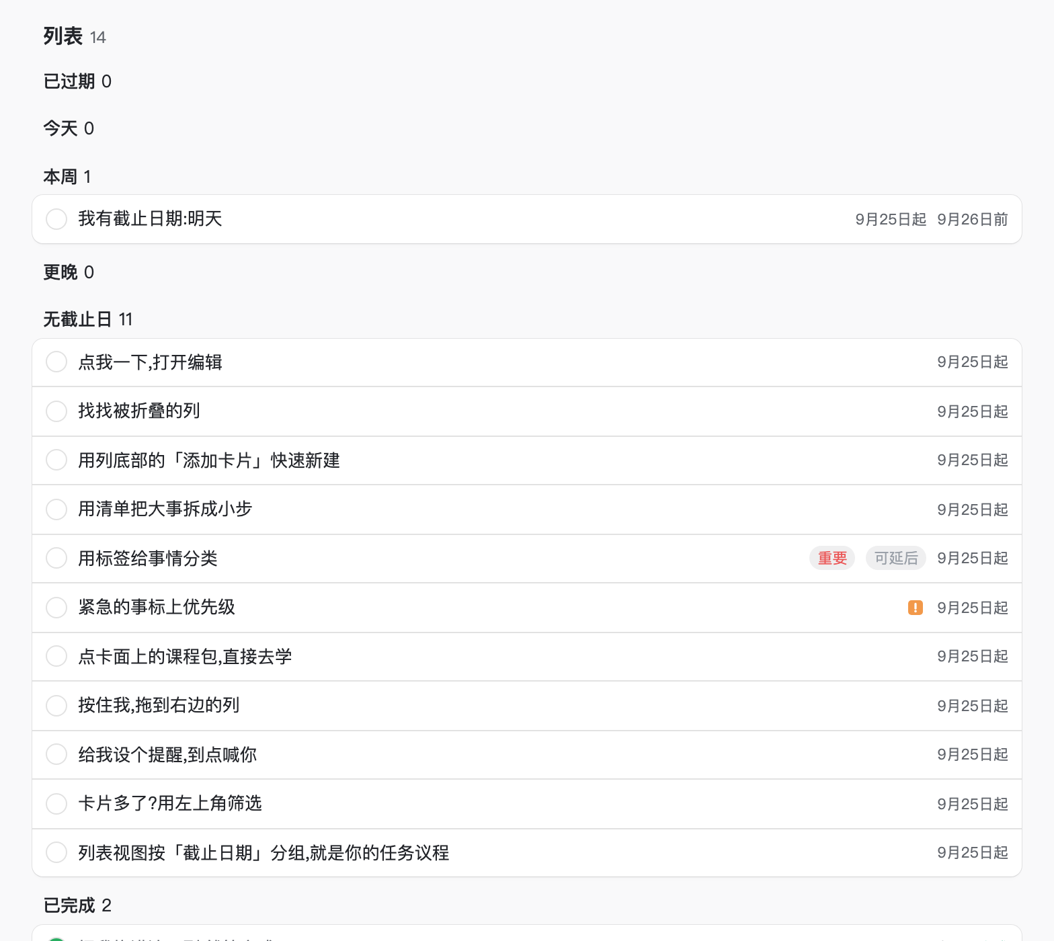This screenshot has width=1054, height=941.
Task: Tick the circle for 用列底部的「添加卡片」快速新建
Action: coord(56,460)
